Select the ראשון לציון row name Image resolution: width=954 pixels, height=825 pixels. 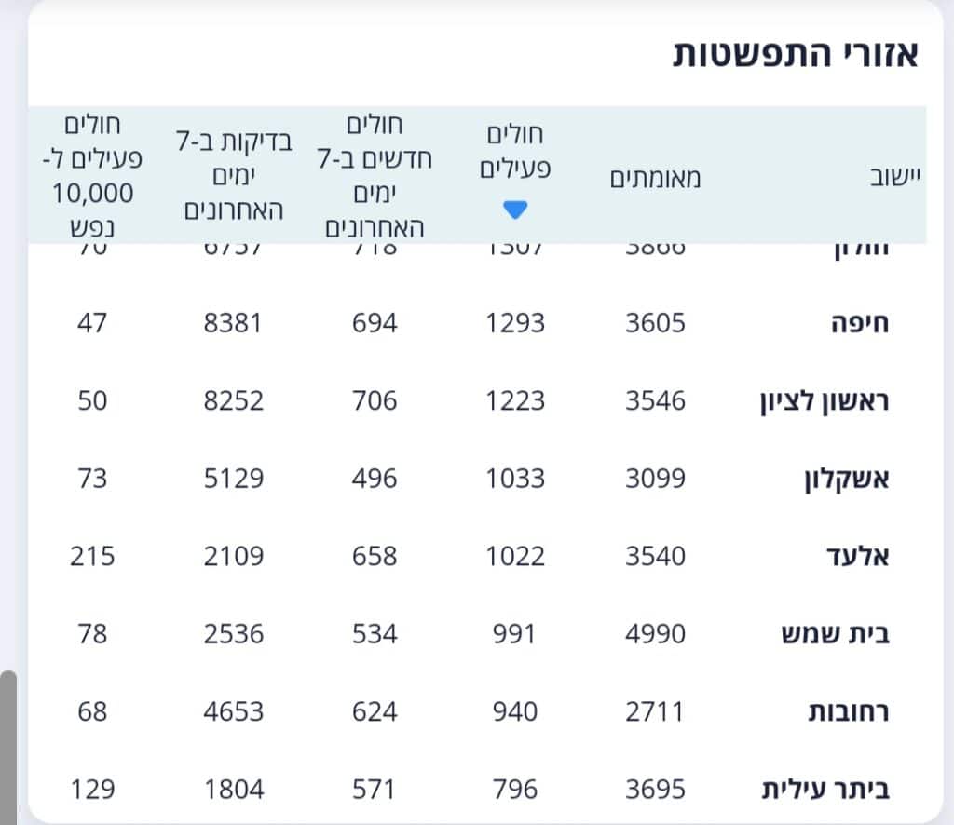pos(824,402)
